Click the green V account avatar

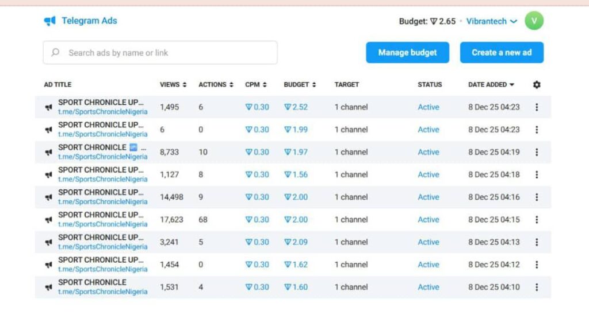click(534, 21)
